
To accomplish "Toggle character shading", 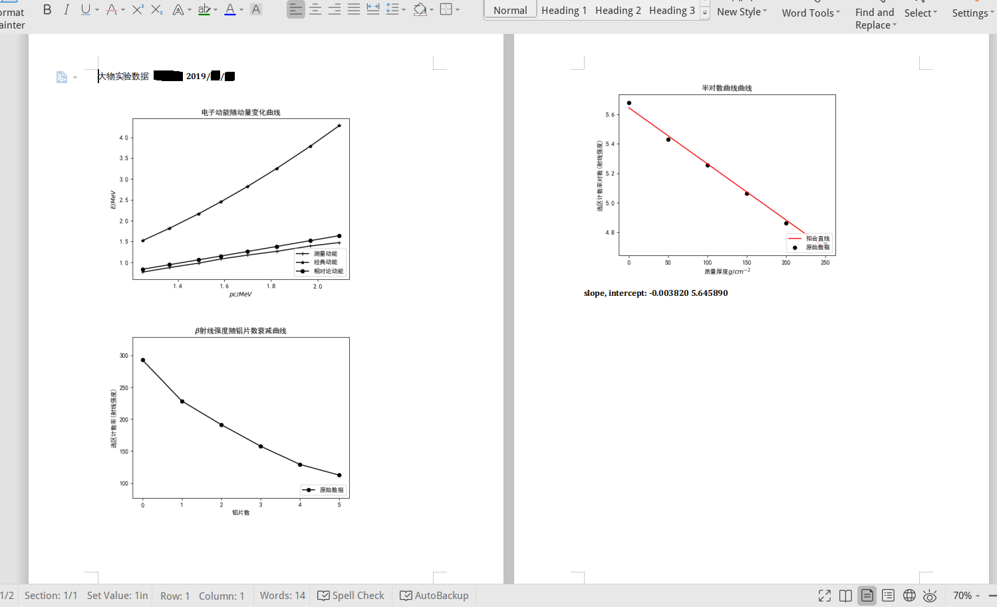I will pyautogui.click(x=256, y=9).
